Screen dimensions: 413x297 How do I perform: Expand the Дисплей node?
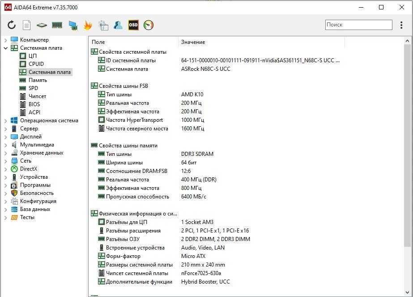tap(5, 137)
